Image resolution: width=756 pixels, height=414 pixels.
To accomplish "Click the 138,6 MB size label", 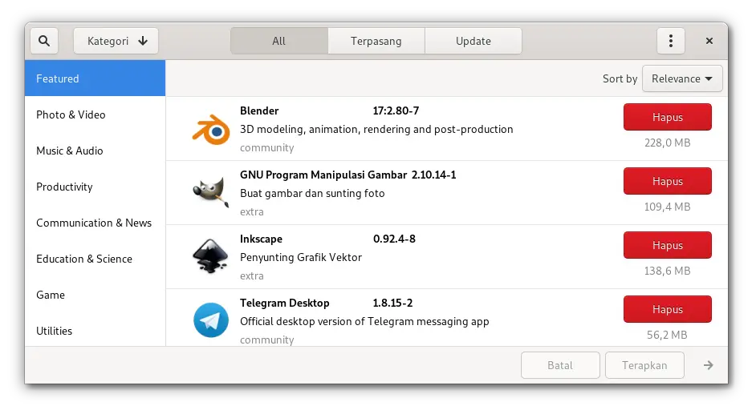I will [x=667, y=271].
